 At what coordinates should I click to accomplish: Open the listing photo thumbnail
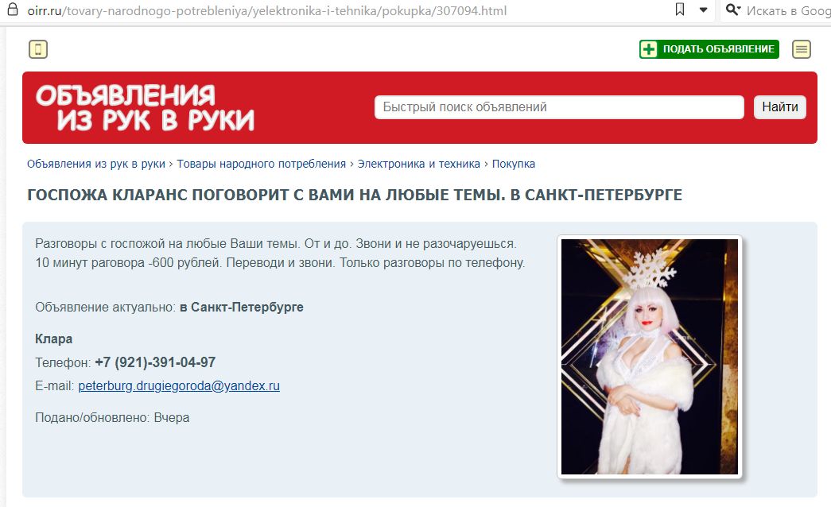[x=650, y=357]
